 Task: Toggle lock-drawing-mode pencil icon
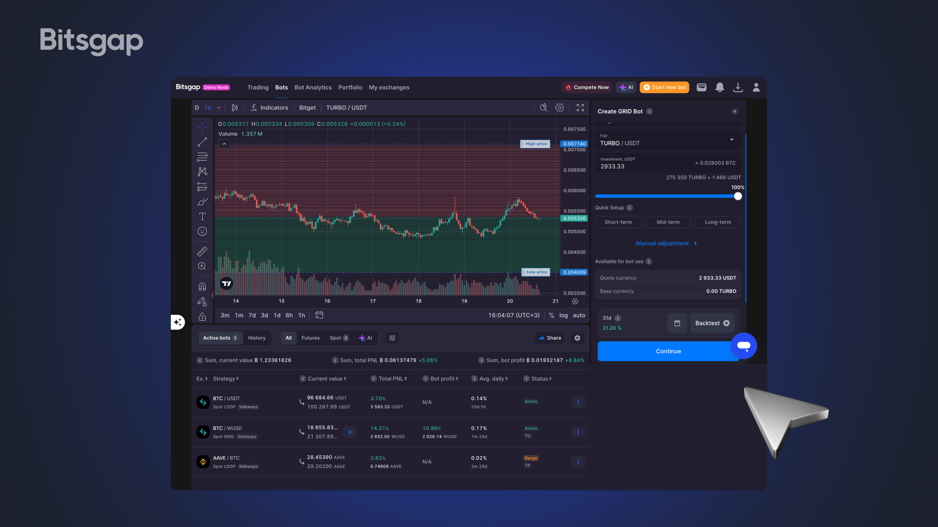202,302
